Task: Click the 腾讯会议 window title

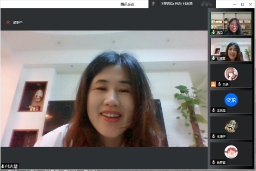Action: click(128, 5)
